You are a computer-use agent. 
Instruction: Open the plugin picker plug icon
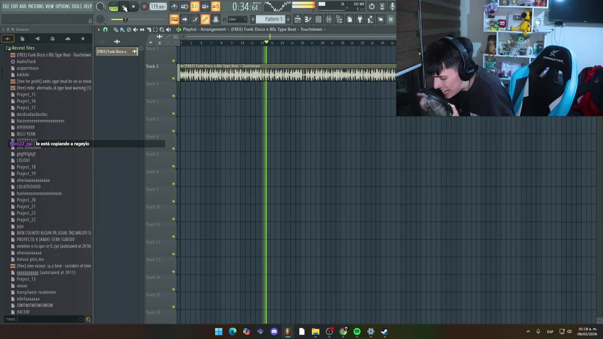tap(360, 19)
